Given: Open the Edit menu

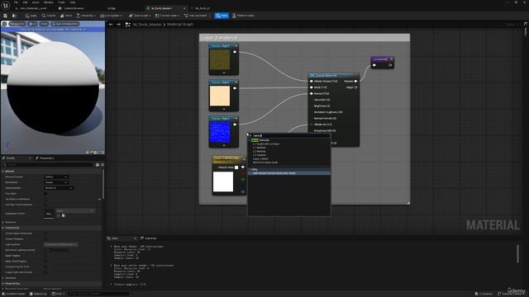Looking at the screenshot, I should (25, 2).
